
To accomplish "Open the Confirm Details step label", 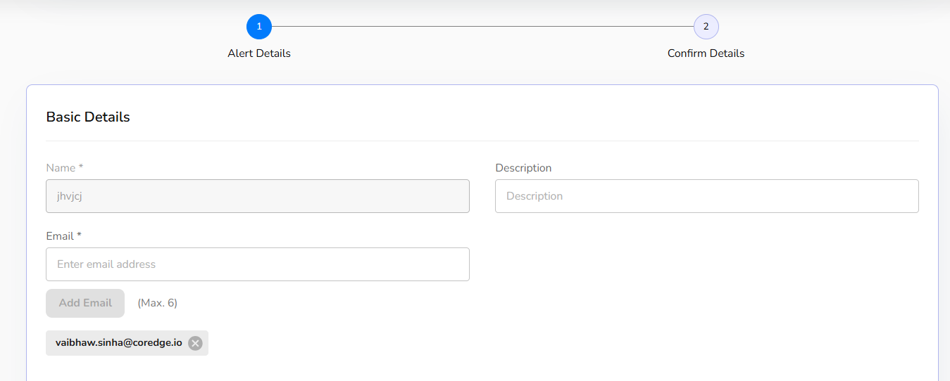I will pos(706,53).
